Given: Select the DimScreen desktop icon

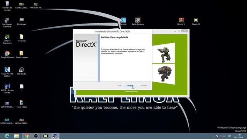Looking at the screenshot, I should [22, 22].
